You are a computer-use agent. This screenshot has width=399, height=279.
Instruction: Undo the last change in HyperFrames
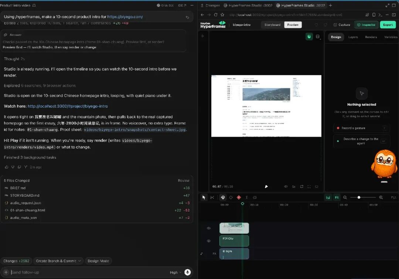pos(316,25)
